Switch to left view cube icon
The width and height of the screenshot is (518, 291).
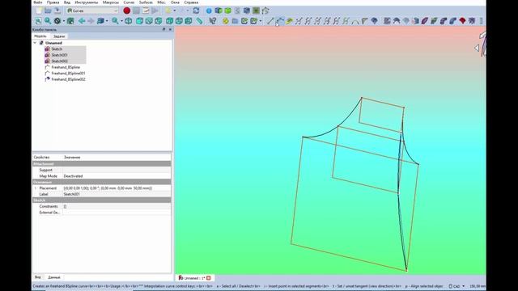189,21
